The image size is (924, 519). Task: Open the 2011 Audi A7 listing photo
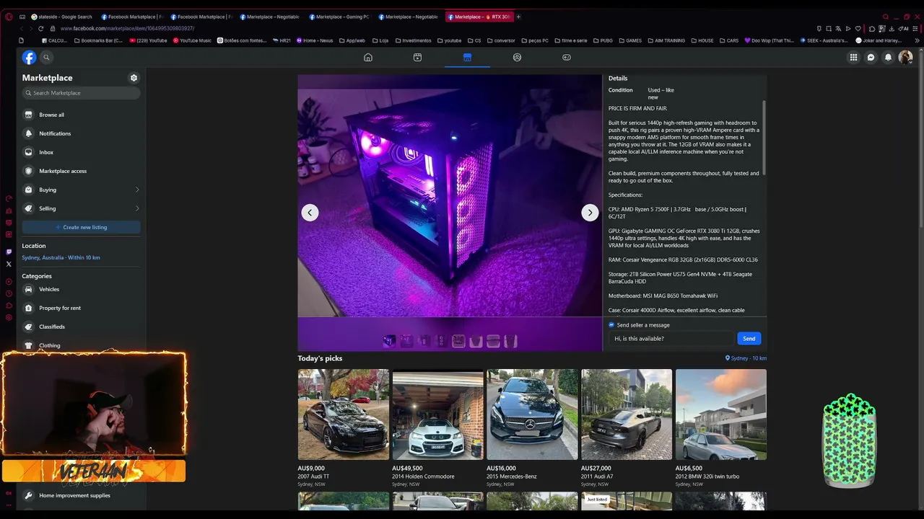click(627, 414)
